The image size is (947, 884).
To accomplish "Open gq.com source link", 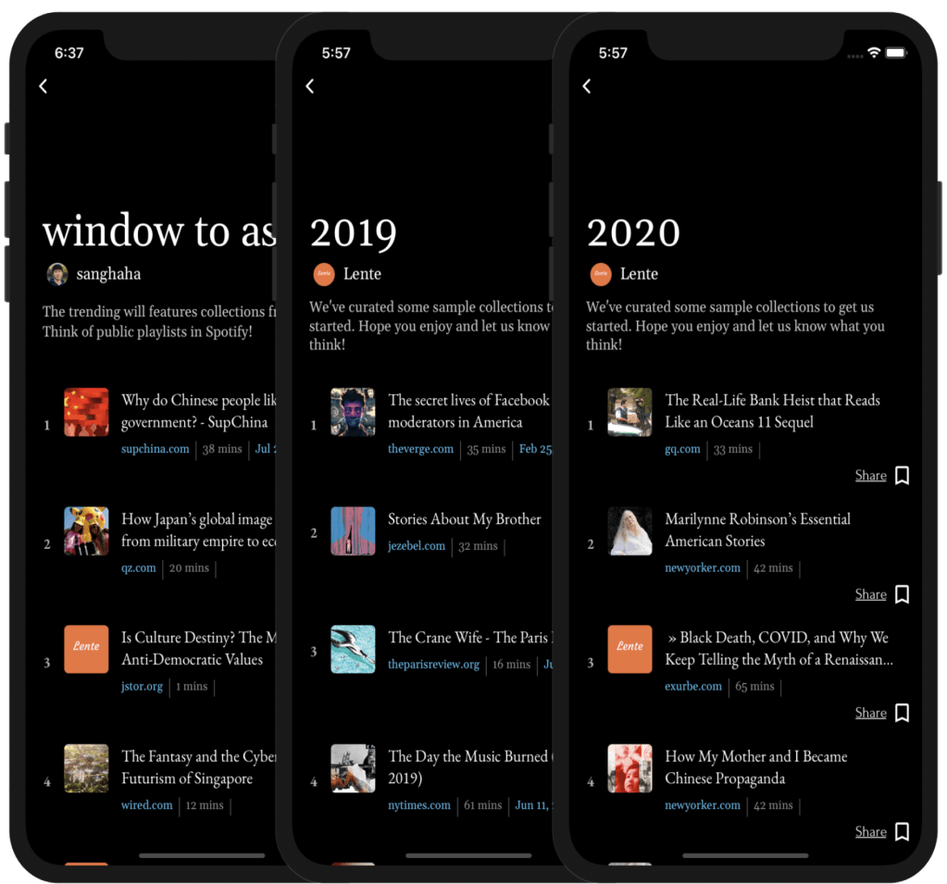I will pyautogui.click(x=682, y=449).
